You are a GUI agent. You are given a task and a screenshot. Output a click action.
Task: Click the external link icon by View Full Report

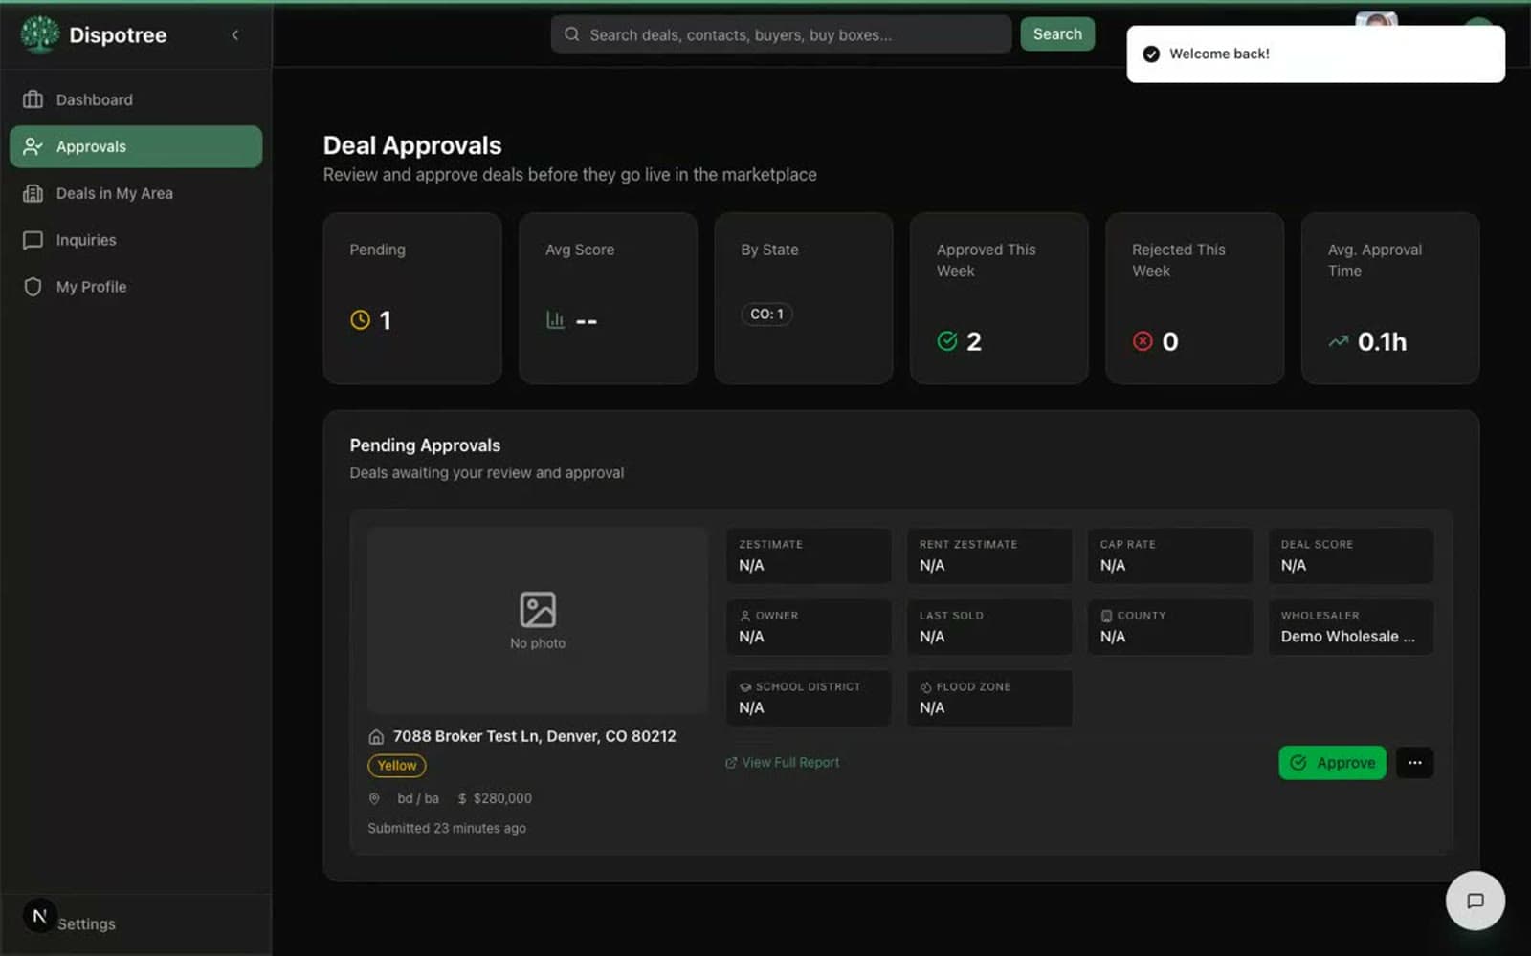731,763
